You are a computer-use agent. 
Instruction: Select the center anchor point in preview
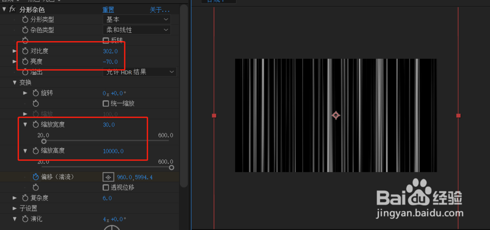pyautogui.click(x=336, y=115)
